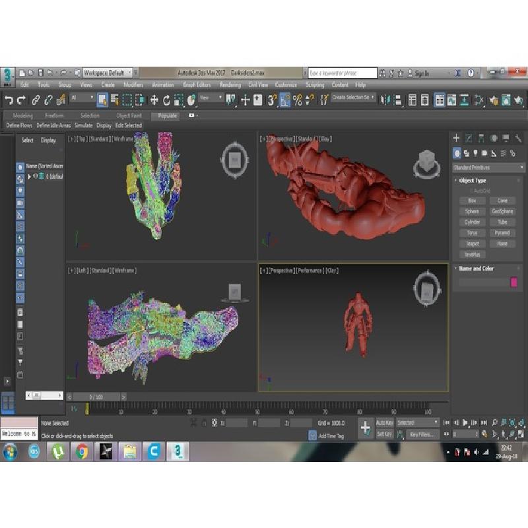Activate the Select and Link tool
528x528 pixels.
[x=36, y=100]
